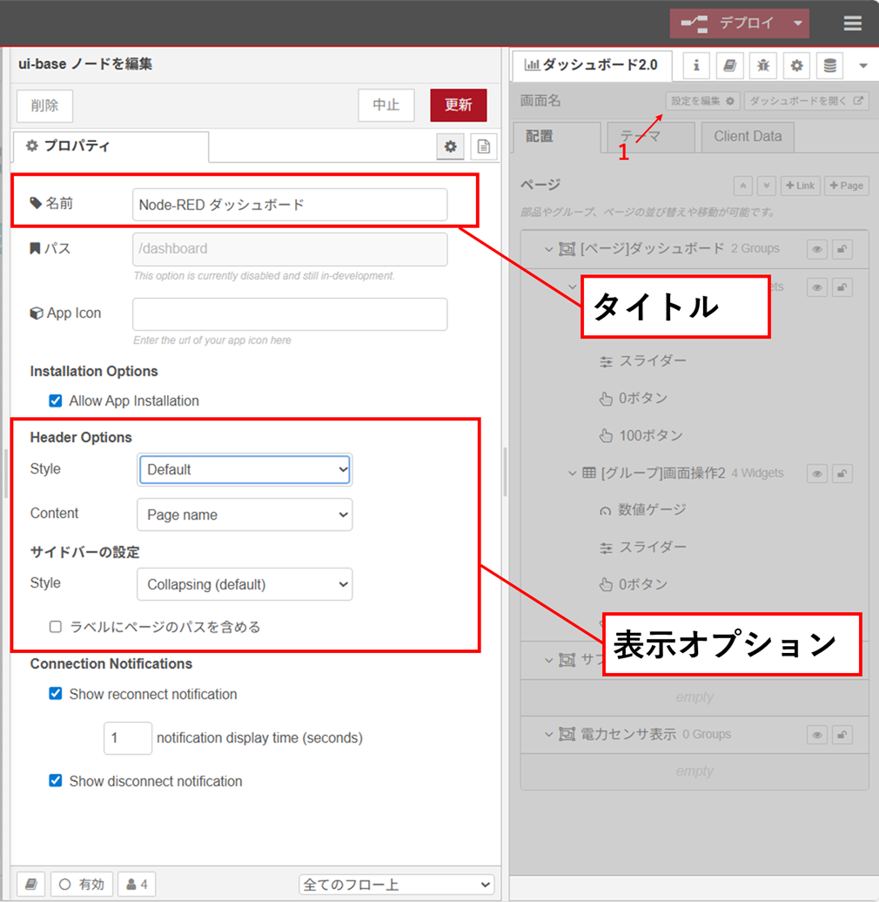Open the debug messages bug icon
Viewport: 879px width, 902px height.
pos(762,65)
